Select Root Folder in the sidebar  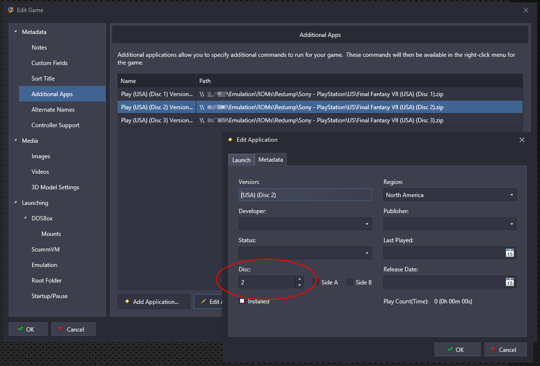tap(47, 281)
